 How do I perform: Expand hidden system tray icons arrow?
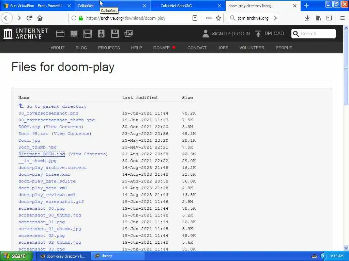[x=323, y=256]
